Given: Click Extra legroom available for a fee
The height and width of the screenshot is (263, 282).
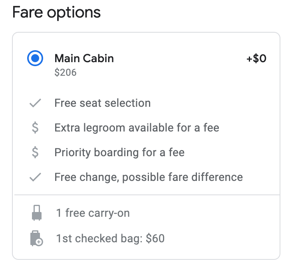Looking at the screenshot, I should pos(137,128).
